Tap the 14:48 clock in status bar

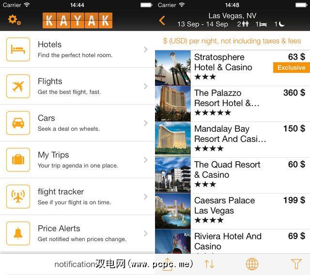232,5
